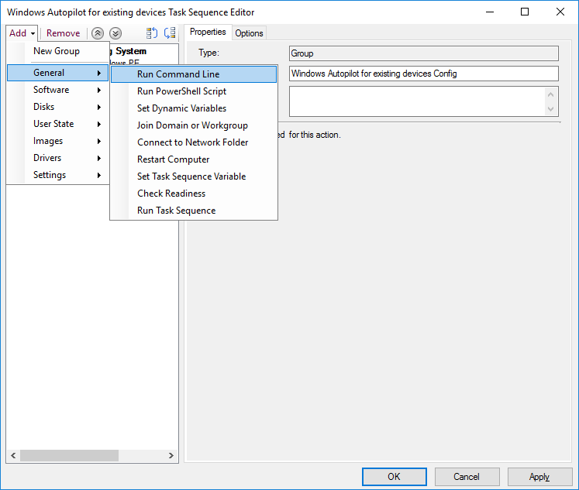The width and height of the screenshot is (579, 490).
Task: Choose Check Readiness step
Action: tap(194, 194)
